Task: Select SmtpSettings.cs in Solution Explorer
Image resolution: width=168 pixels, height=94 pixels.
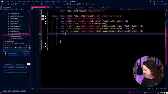Action: [16, 28]
